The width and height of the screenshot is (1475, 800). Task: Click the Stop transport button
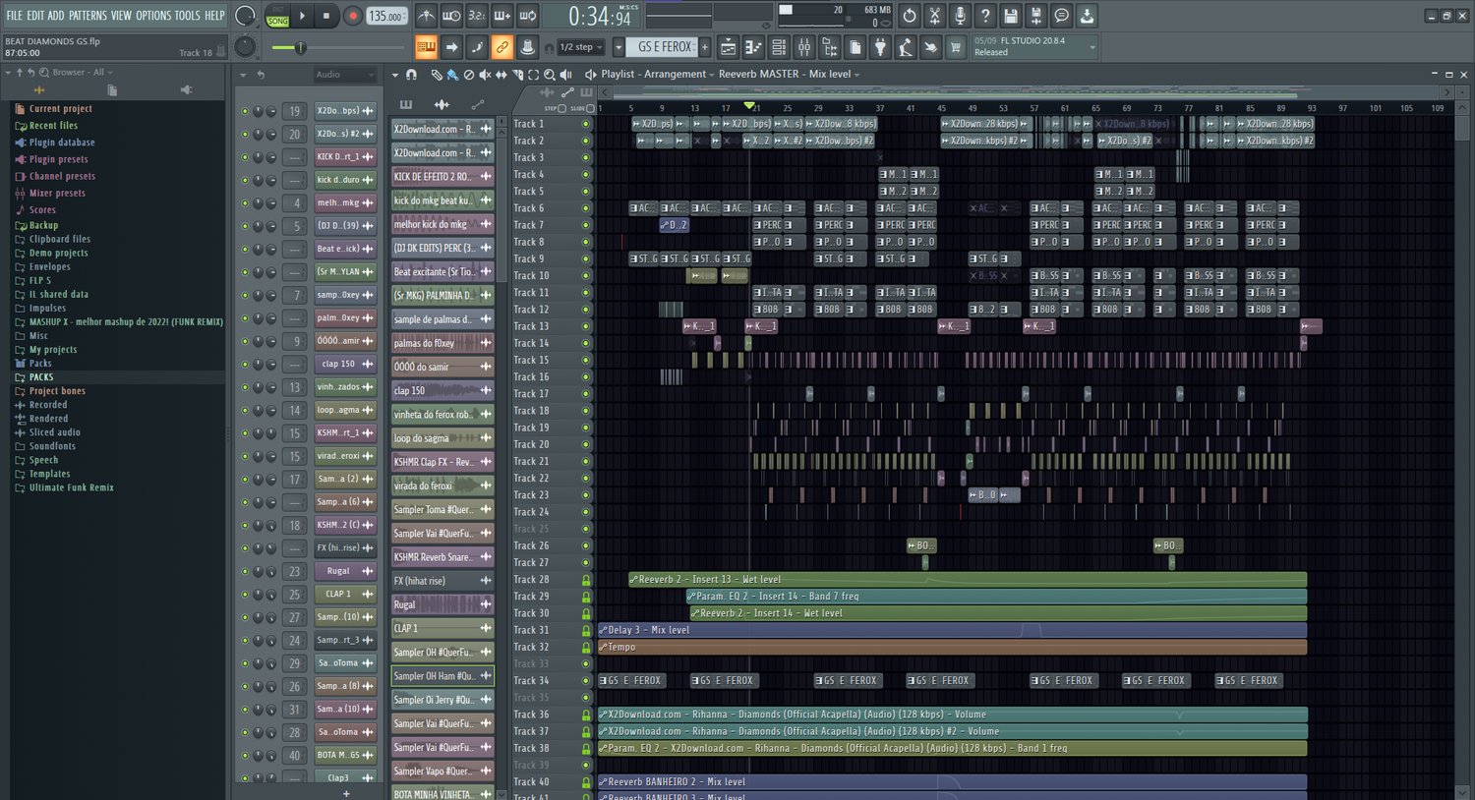pyautogui.click(x=326, y=16)
